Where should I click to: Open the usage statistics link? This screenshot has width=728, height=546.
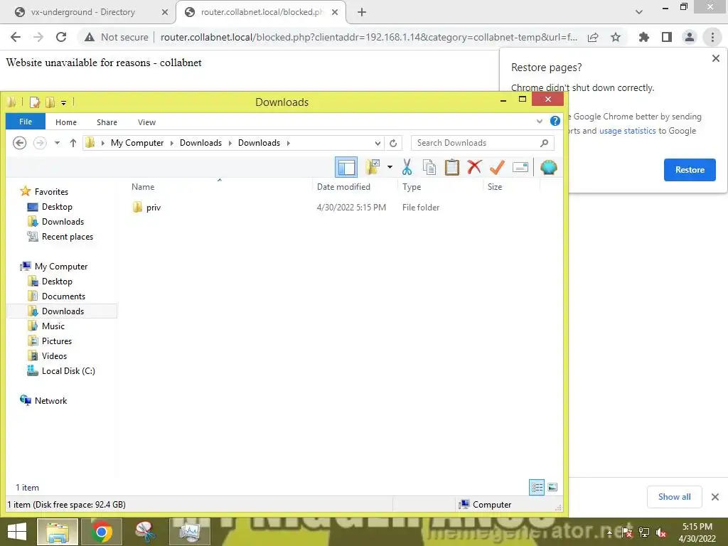627,131
